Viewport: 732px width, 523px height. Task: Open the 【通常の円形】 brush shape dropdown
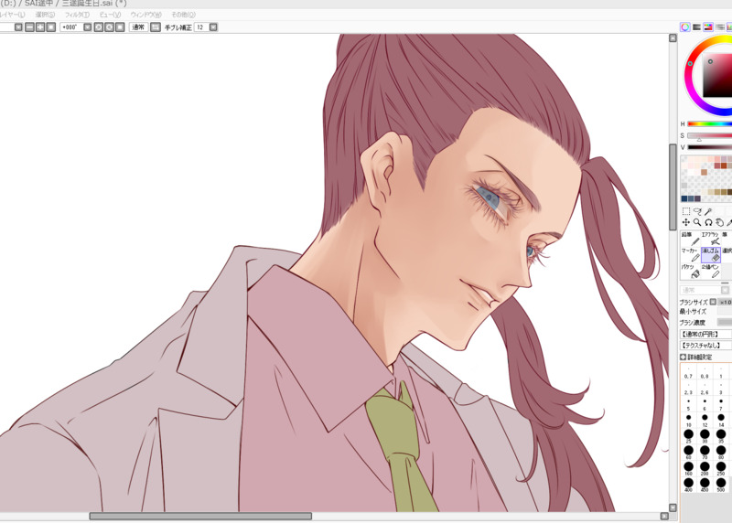pyautogui.click(x=705, y=334)
